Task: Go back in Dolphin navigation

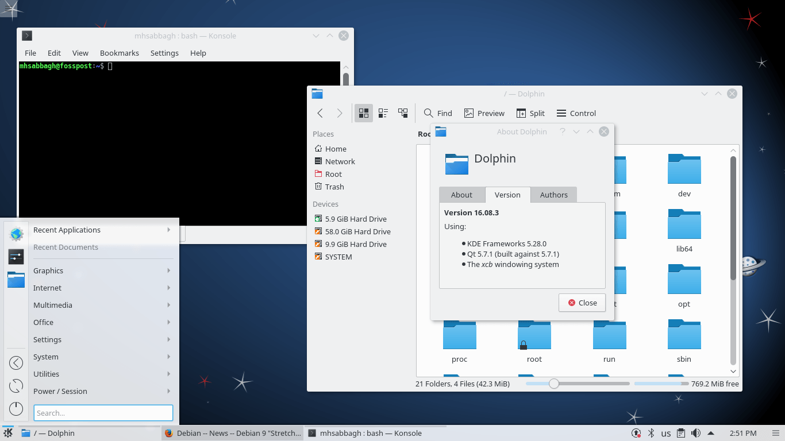Action: pyautogui.click(x=320, y=113)
